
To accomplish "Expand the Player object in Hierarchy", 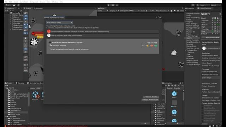I will point(11,17).
